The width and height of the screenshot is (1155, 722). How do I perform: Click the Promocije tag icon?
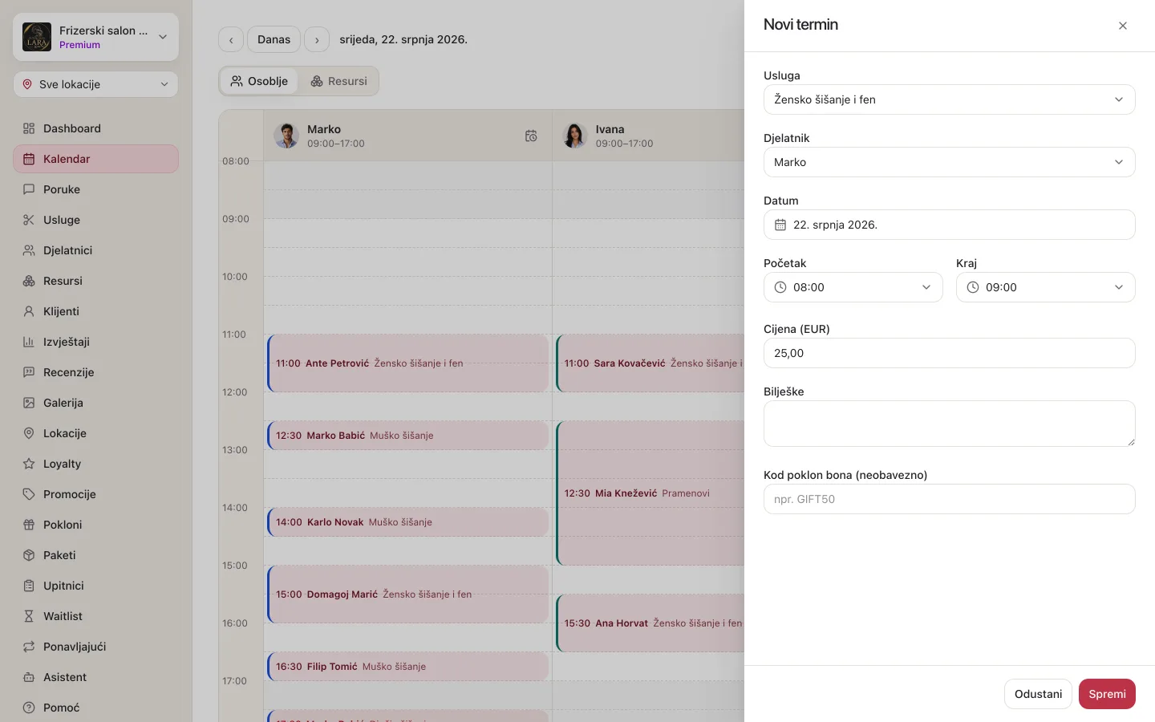(29, 494)
